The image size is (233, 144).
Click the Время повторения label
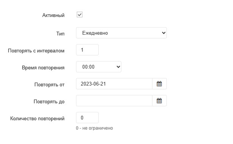point(43,68)
